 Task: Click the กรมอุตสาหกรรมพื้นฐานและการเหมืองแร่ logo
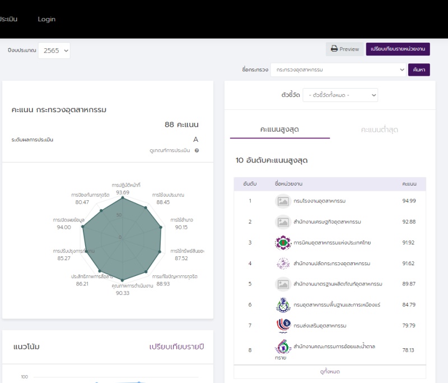[283, 305]
